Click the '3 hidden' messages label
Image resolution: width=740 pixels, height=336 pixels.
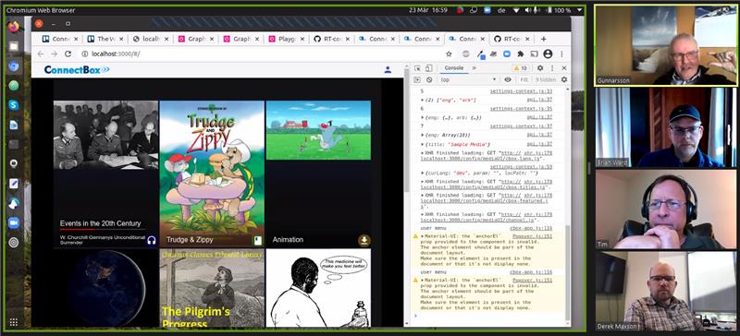(x=545, y=79)
